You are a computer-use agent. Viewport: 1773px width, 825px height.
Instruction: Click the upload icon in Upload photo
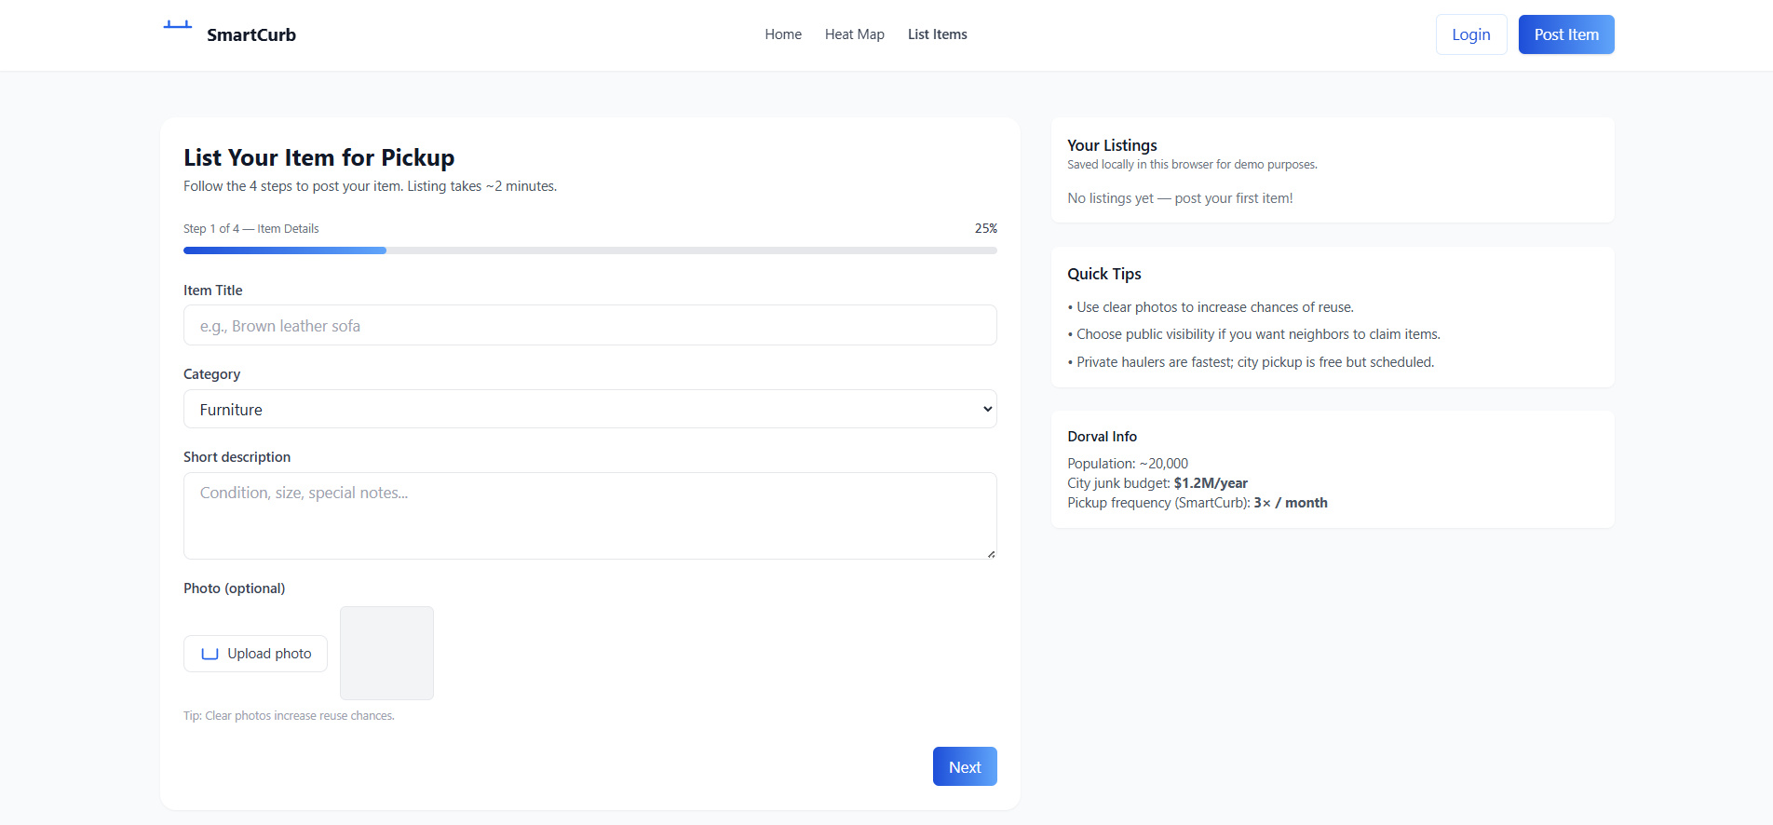coord(210,654)
